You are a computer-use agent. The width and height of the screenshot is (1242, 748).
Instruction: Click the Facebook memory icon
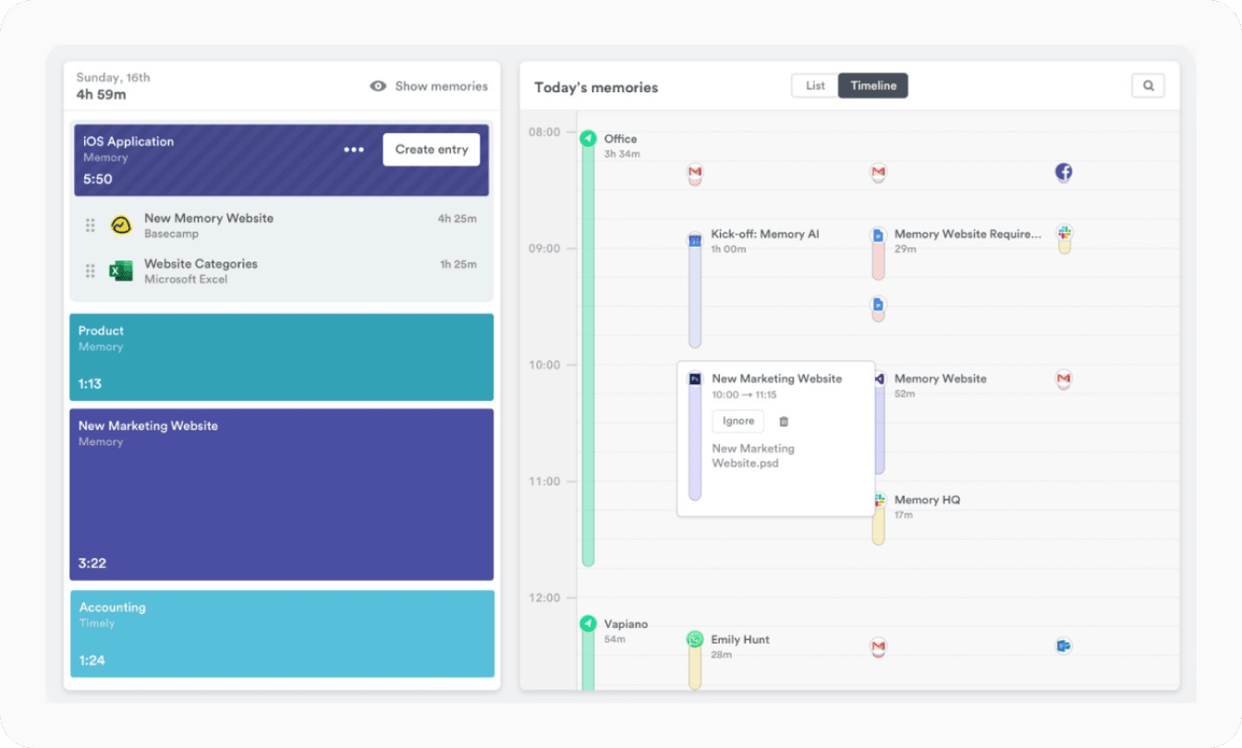[1064, 172]
